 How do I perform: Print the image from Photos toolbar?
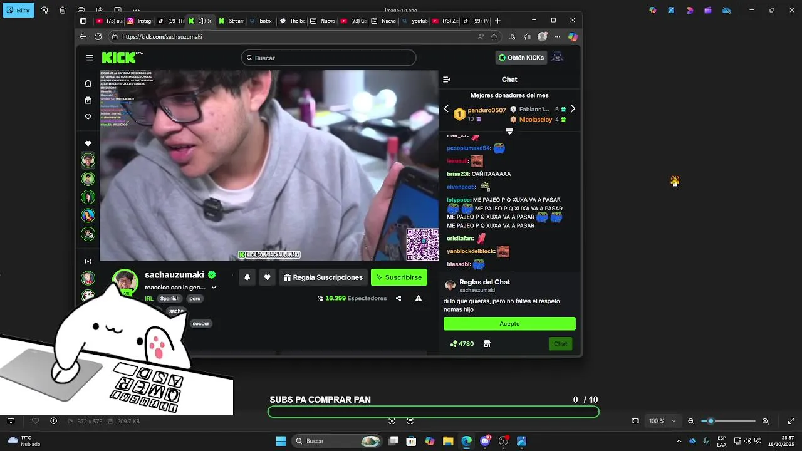click(x=81, y=10)
